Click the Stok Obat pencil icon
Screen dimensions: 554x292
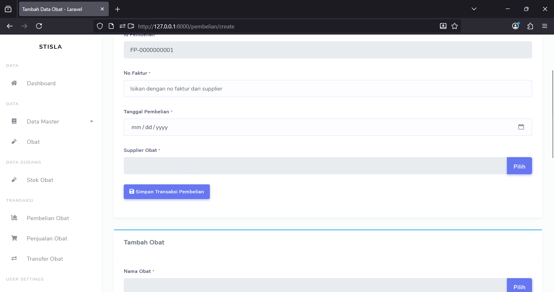[14, 180]
